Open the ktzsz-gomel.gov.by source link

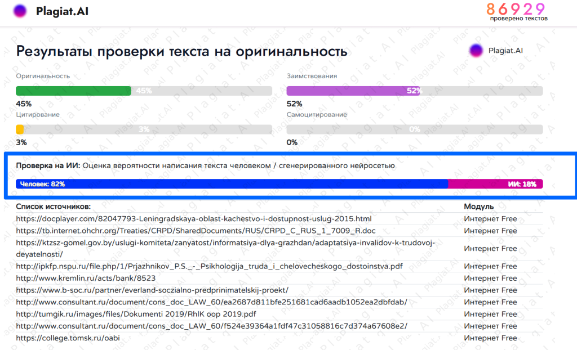225,249
